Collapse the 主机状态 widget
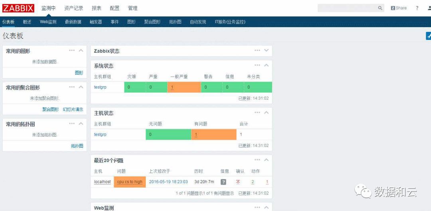 266,112
